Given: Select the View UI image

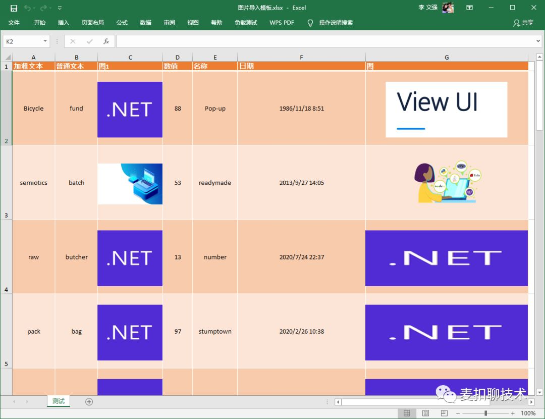Looking at the screenshot, I should pos(446,110).
